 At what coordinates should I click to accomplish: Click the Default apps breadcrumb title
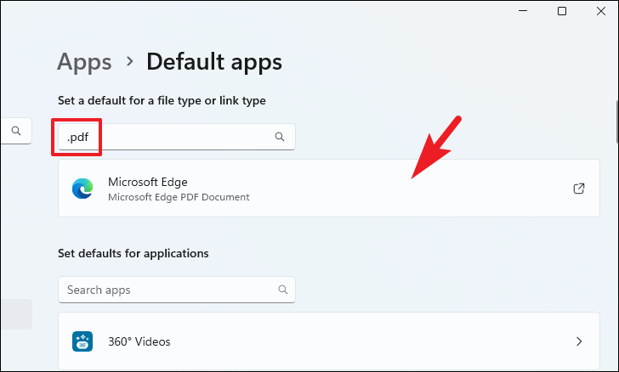tap(214, 62)
